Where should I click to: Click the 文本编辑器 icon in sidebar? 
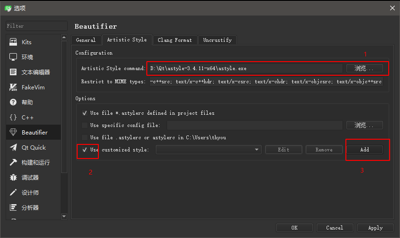13,72
